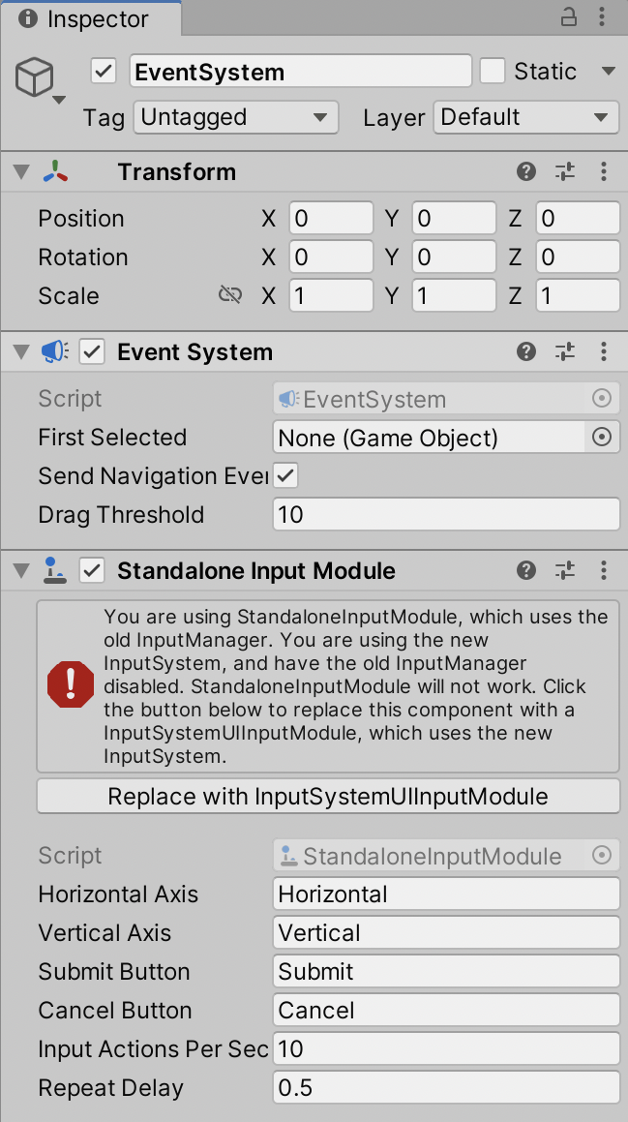Image resolution: width=628 pixels, height=1122 pixels.
Task: Collapse the Transform component foldout
Action: tap(21, 172)
